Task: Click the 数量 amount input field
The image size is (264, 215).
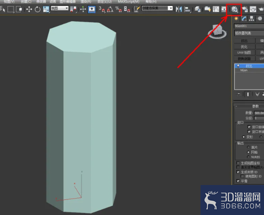Action: [259, 113]
